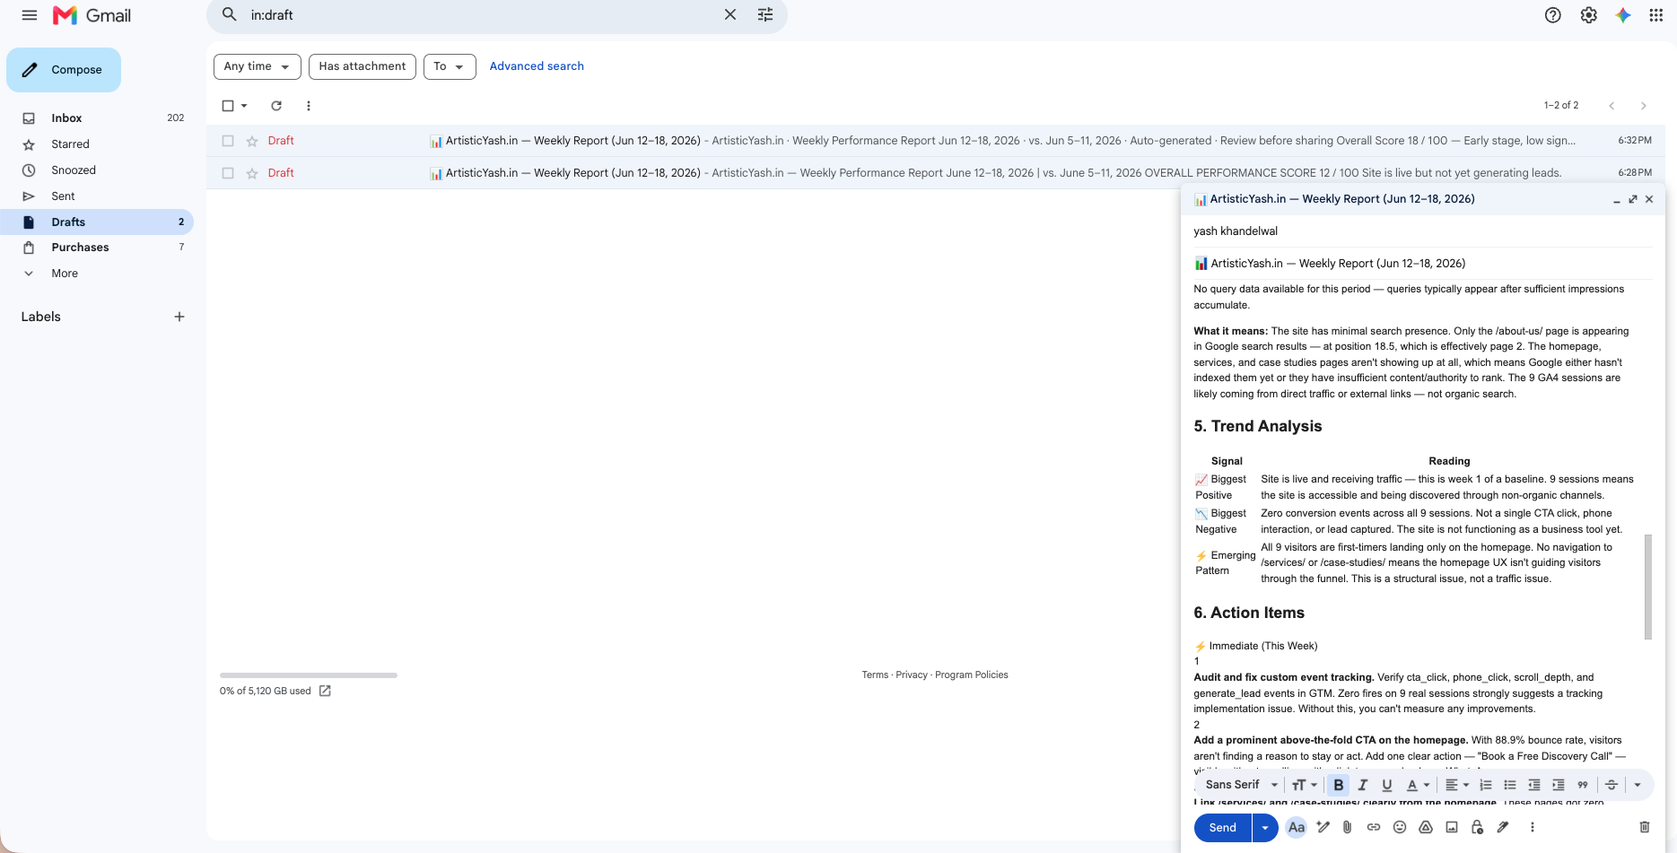The height and width of the screenshot is (853, 1677).
Task: Open the main menu hamburger icon
Action: point(30,15)
